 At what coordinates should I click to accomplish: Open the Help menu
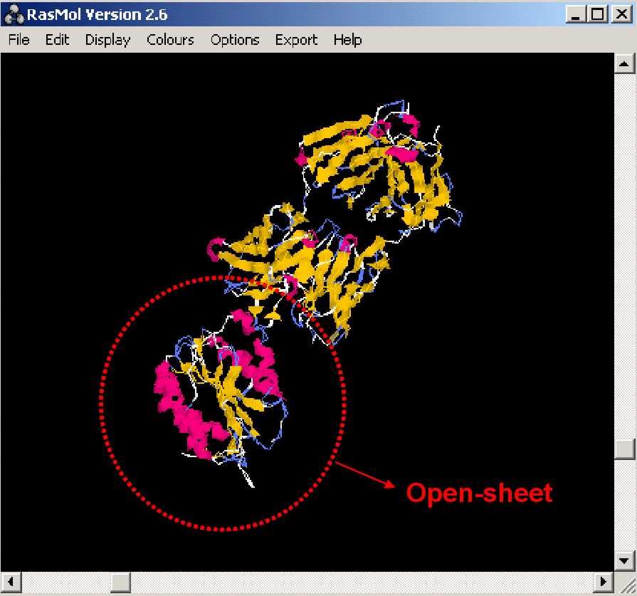(347, 40)
